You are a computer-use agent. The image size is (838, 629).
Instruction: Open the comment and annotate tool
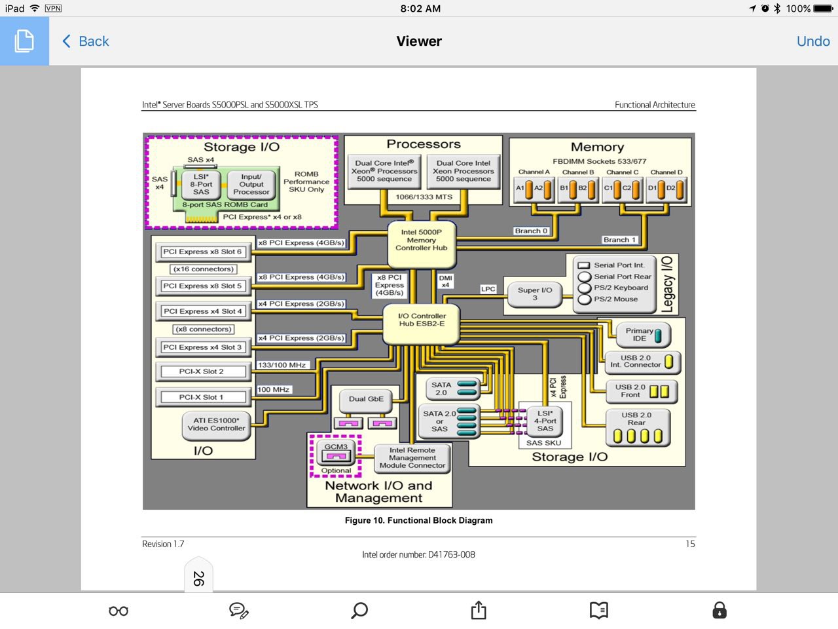pos(239,611)
